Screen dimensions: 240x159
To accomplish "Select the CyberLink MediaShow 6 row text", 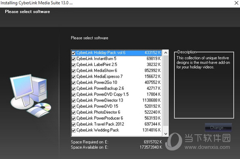I will 97,70.
